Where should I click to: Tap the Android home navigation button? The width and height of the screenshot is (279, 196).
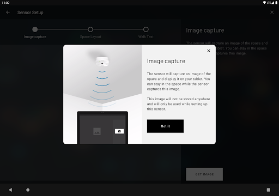pos(28,190)
